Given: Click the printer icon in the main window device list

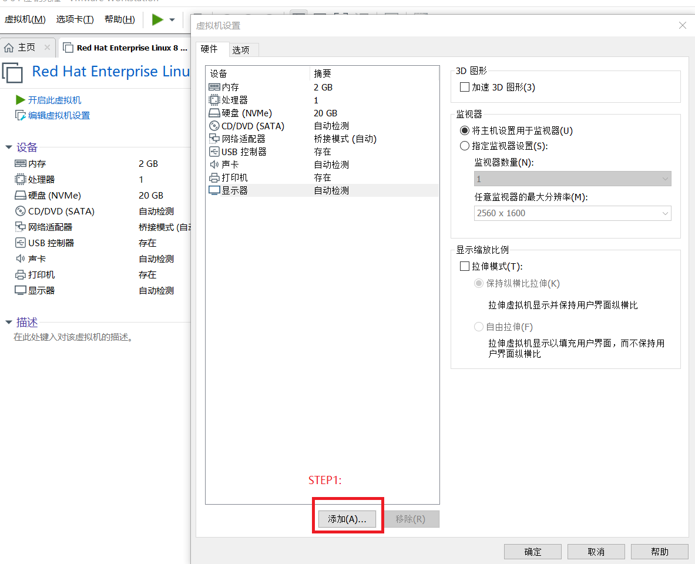Looking at the screenshot, I should (21, 274).
